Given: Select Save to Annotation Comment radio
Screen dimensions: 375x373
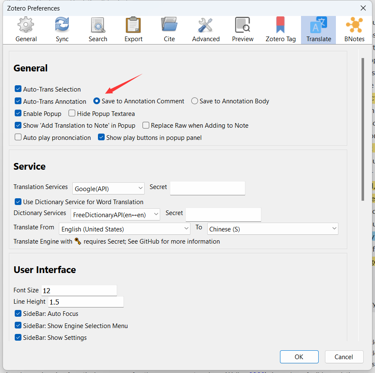Looking at the screenshot, I should 97,101.
